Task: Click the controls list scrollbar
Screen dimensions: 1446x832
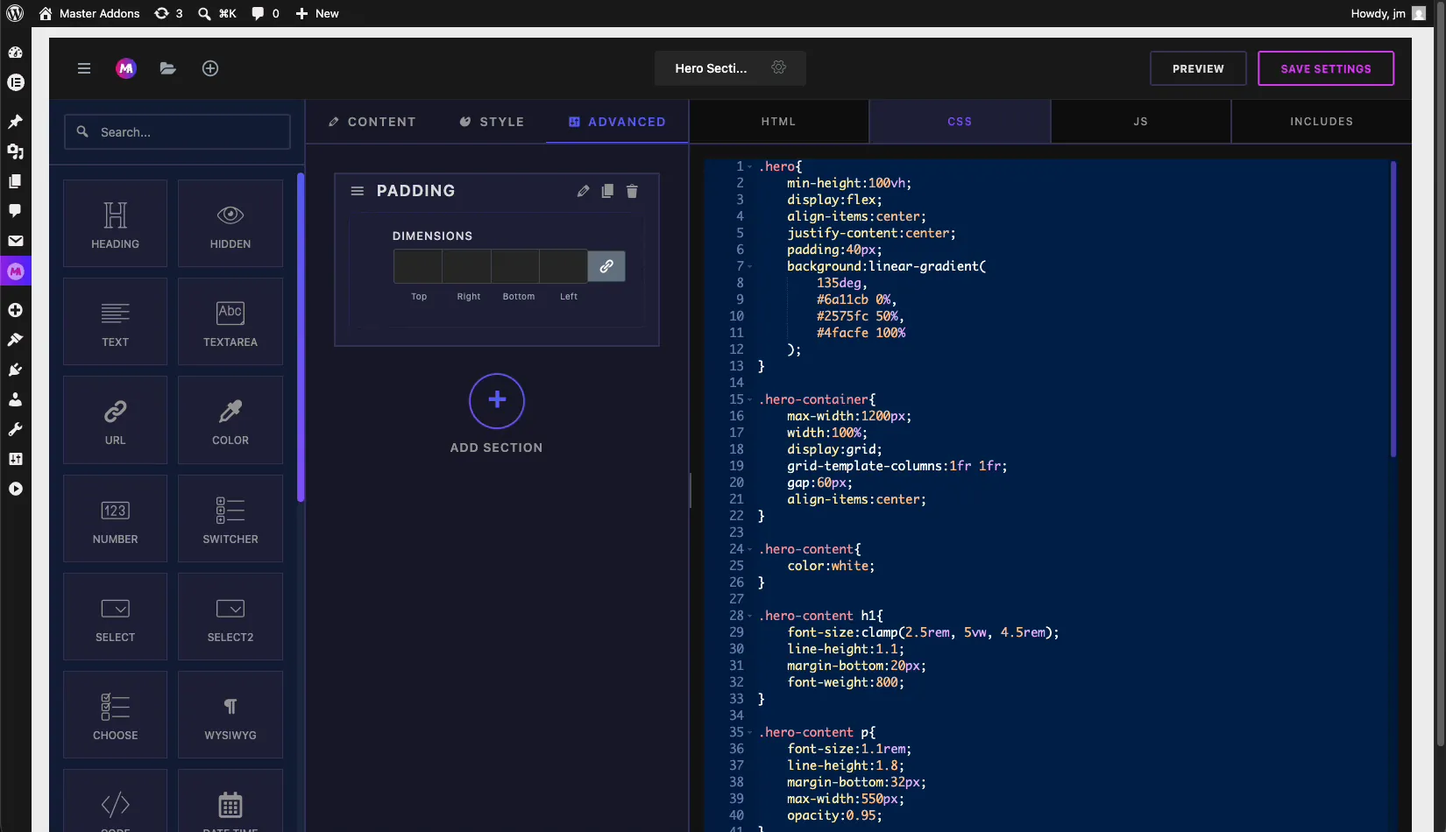Action: [301, 337]
